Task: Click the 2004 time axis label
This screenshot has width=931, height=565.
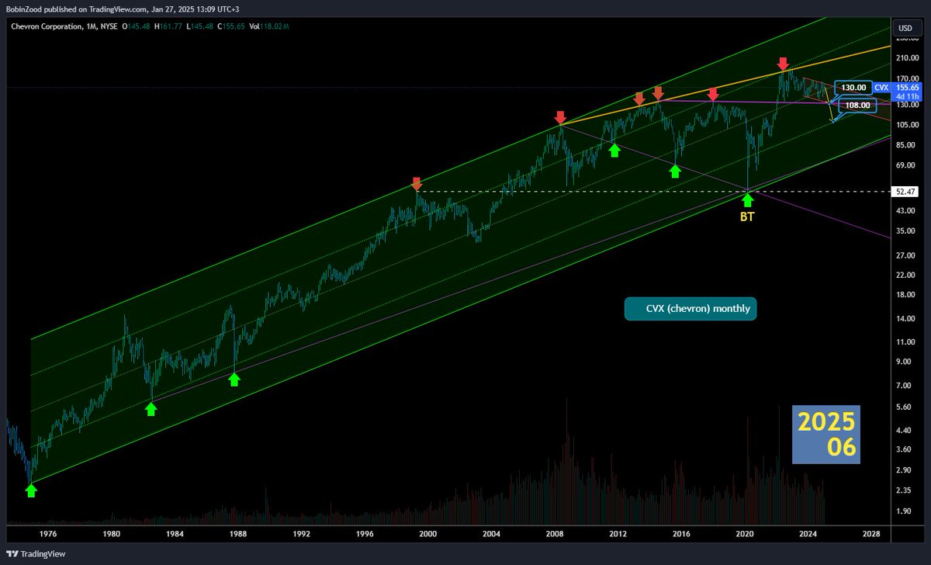Action: (x=491, y=534)
